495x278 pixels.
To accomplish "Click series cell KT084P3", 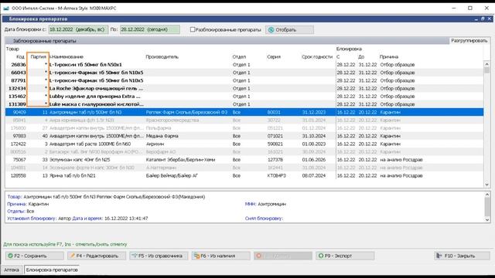I will click(x=276, y=175).
